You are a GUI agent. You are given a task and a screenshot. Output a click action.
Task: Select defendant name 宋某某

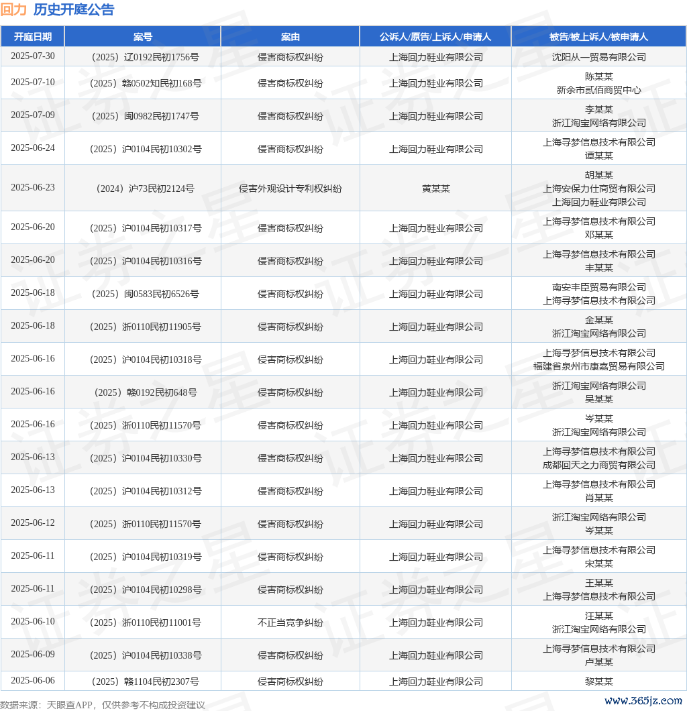coord(599,563)
